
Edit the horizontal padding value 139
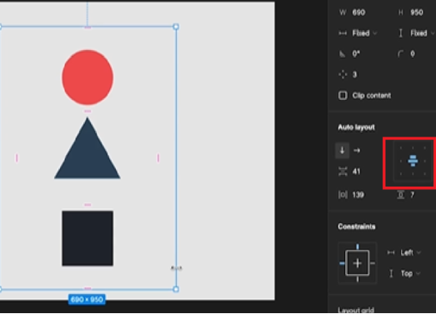click(358, 195)
